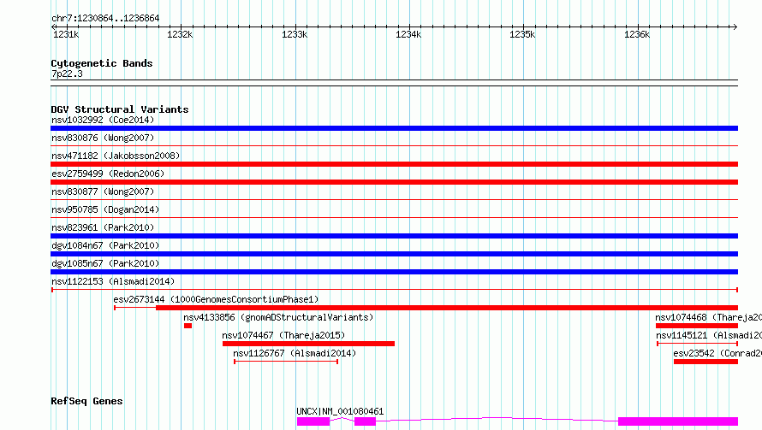Click the UNCX|NM_001080461 gene label
762x430 pixels.
point(340,411)
